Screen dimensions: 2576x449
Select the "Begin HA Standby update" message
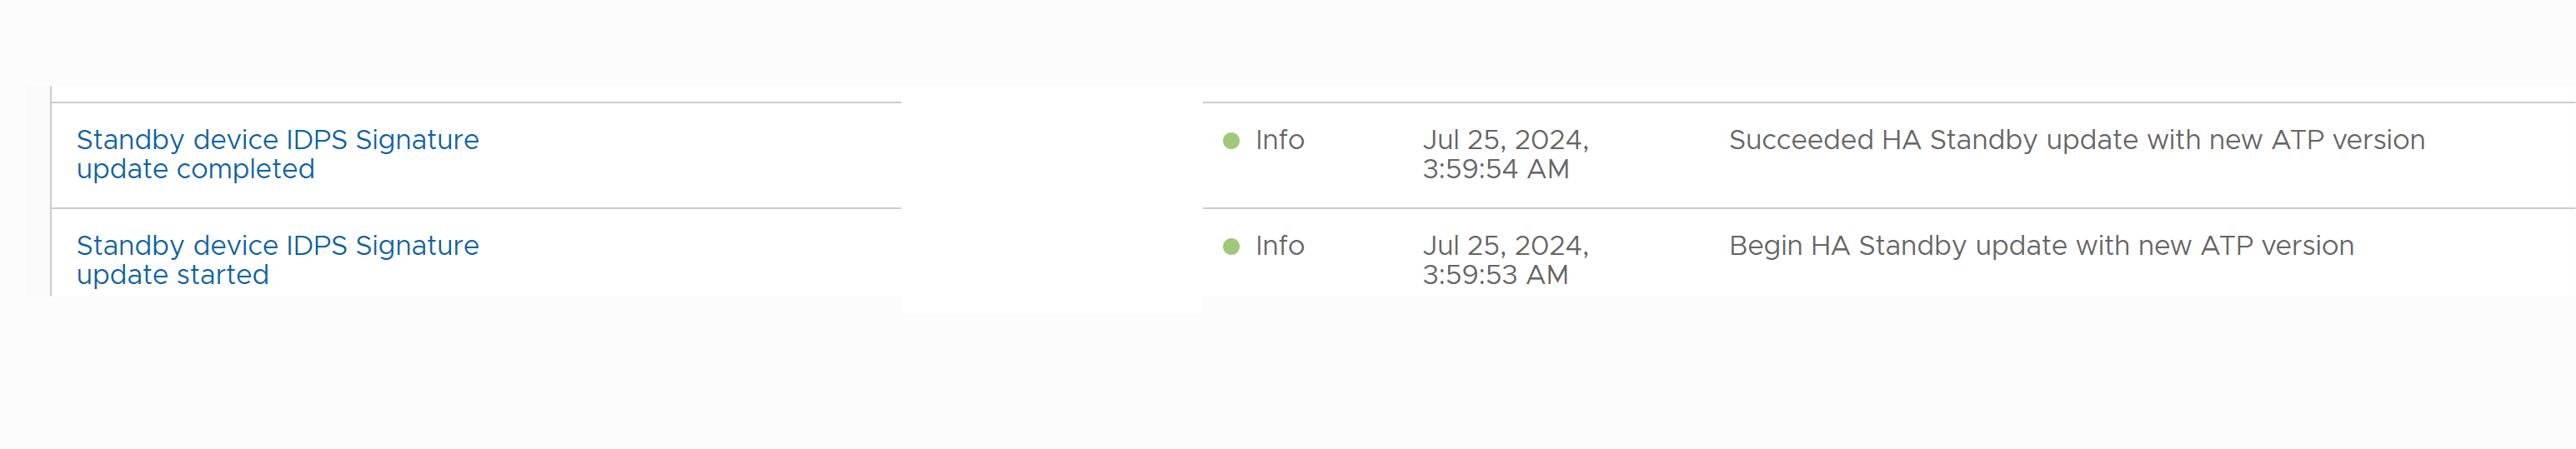2040,246
